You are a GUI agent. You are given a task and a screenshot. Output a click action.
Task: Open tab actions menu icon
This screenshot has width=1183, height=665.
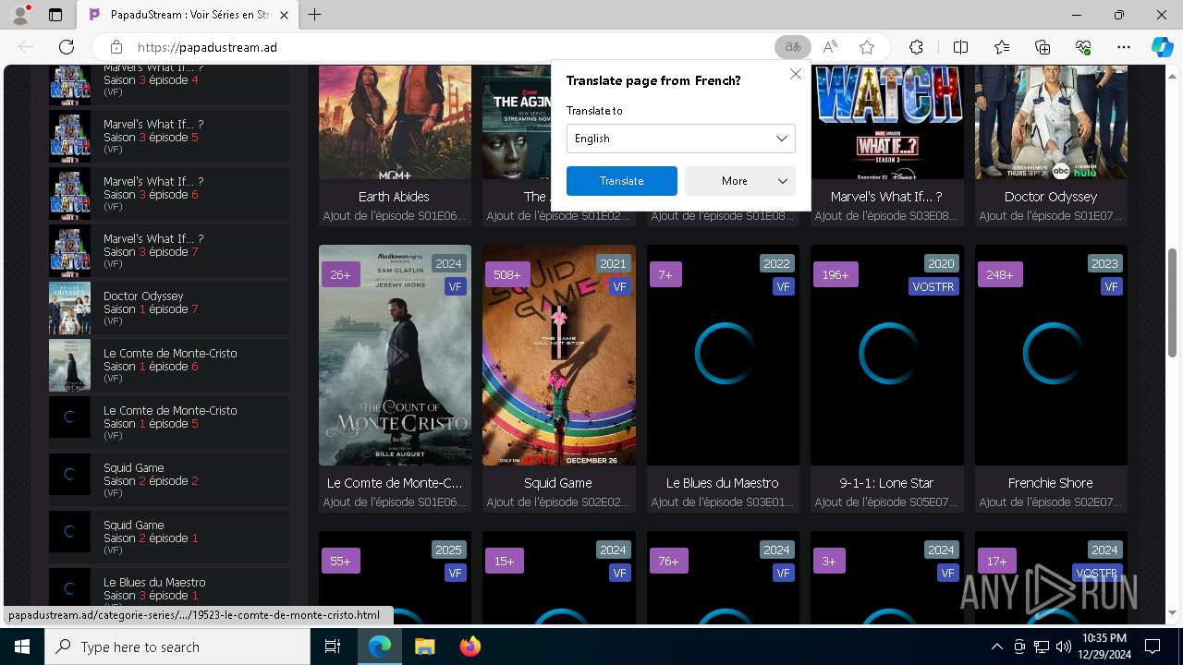pyautogui.click(x=55, y=15)
